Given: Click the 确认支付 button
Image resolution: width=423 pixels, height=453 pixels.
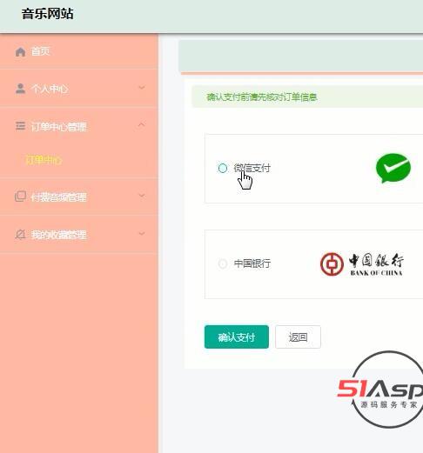Looking at the screenshot, I should [x=237, y=336].
